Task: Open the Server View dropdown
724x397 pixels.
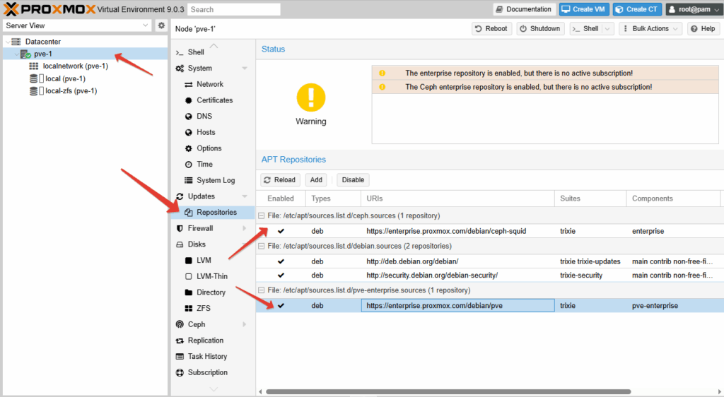Action: [x=146, y=25]
